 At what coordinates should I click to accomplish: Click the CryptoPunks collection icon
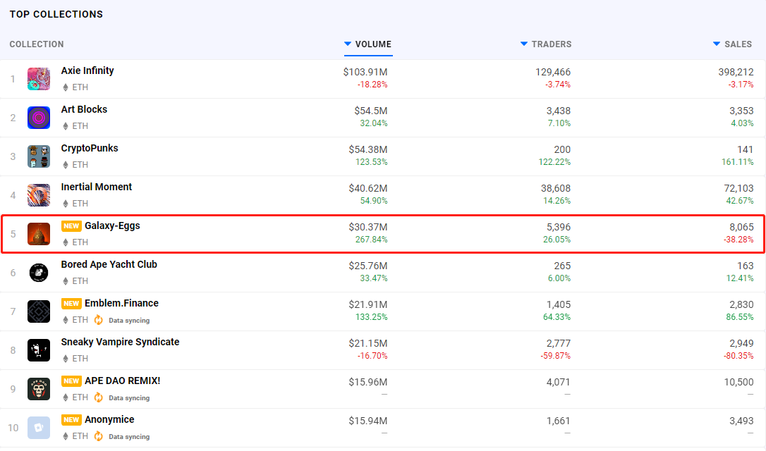[39, 156]
